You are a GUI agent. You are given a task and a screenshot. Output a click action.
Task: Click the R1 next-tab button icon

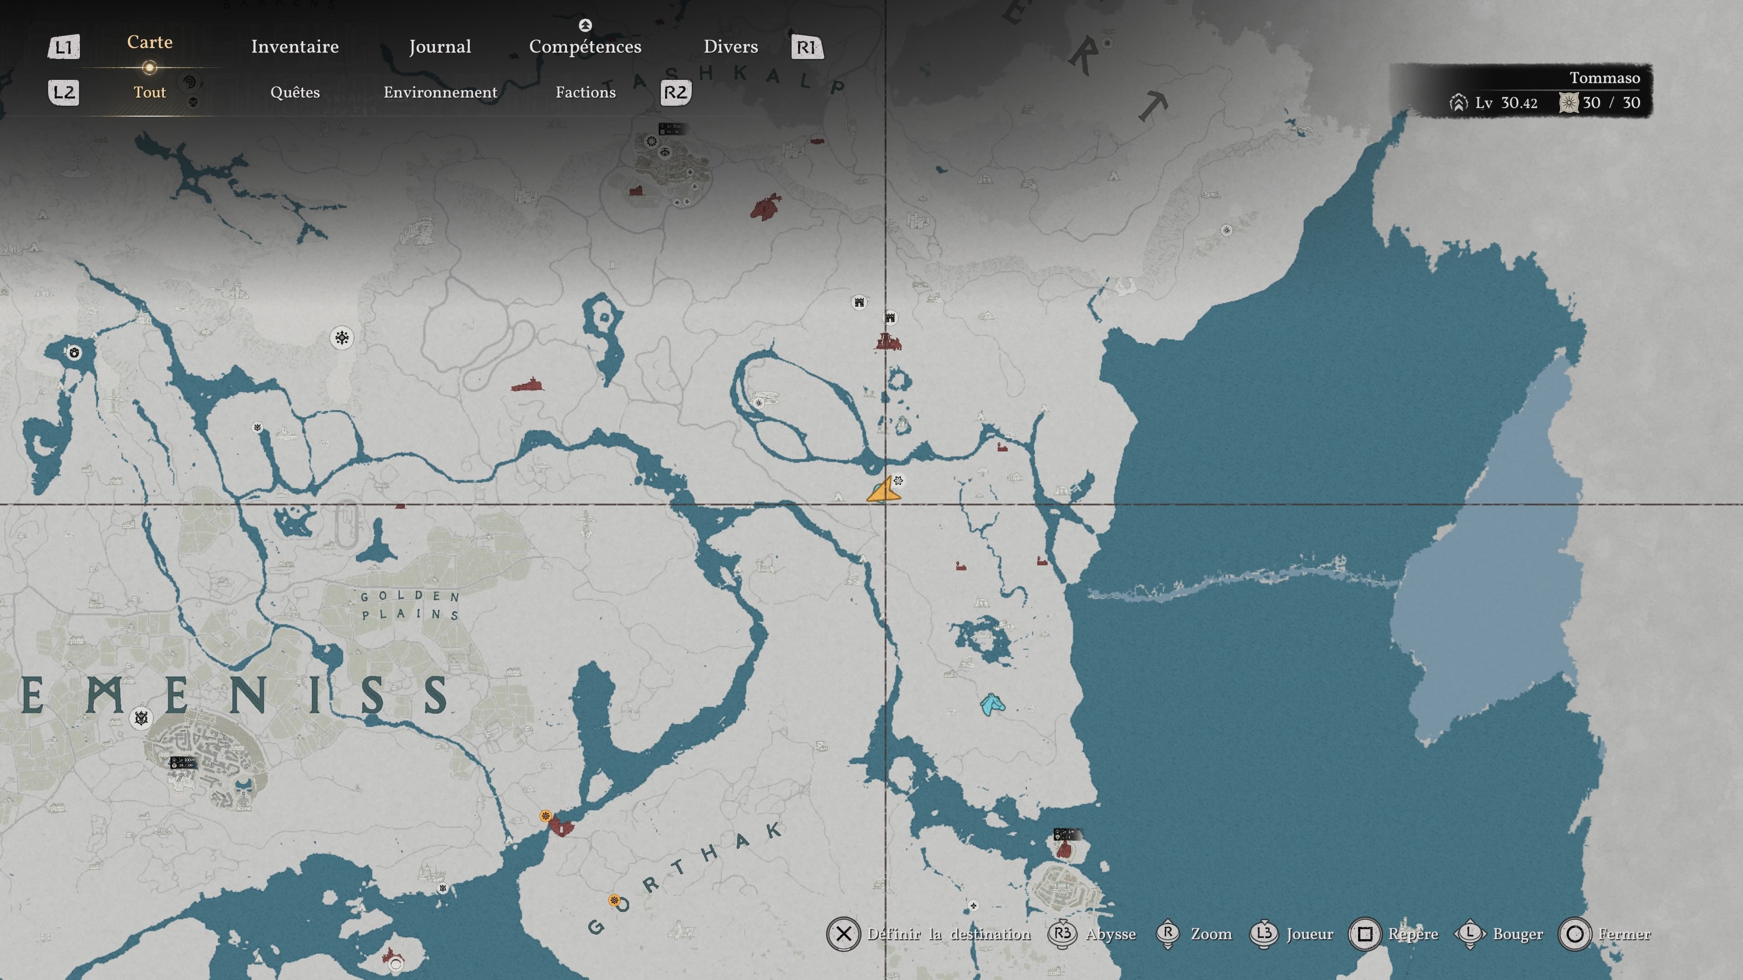pos(807,47)
